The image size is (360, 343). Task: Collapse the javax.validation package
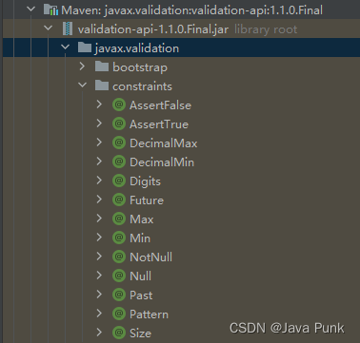pos(66,48)
